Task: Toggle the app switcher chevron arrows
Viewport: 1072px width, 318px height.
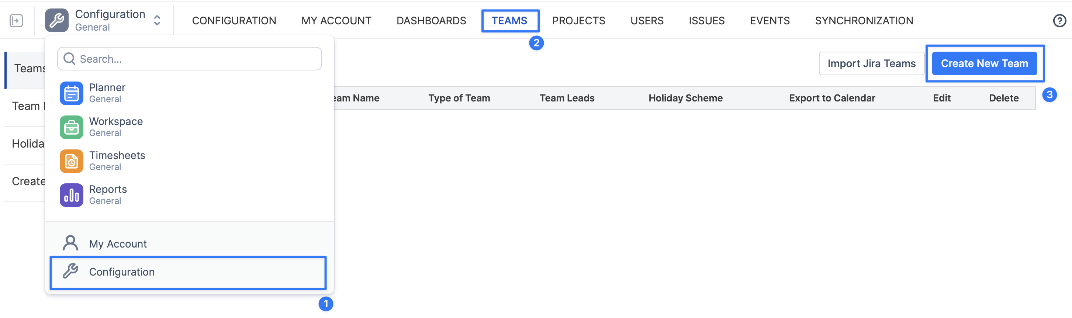Action: coord(157,20)
